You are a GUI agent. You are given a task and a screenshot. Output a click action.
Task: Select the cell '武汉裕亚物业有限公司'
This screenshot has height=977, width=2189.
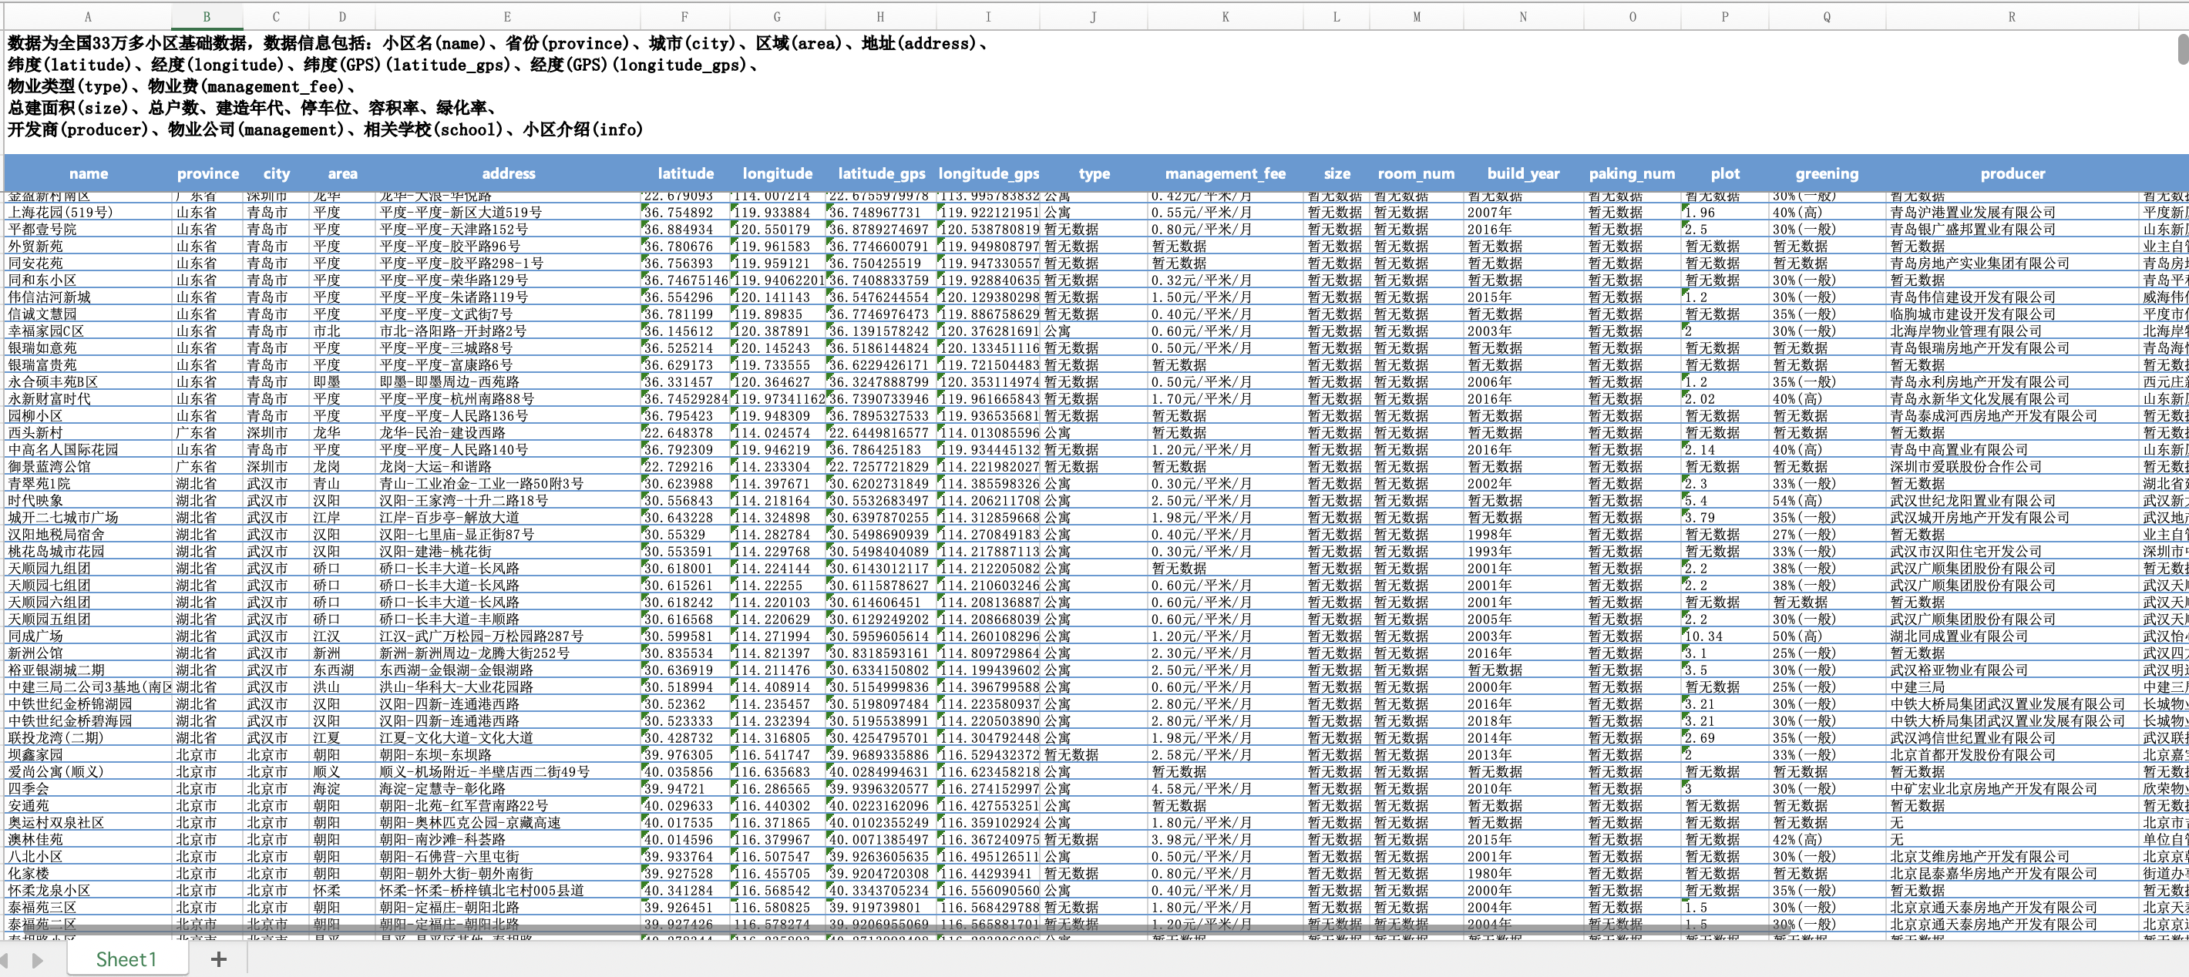pyautogui.click(x=1959, y=670)
